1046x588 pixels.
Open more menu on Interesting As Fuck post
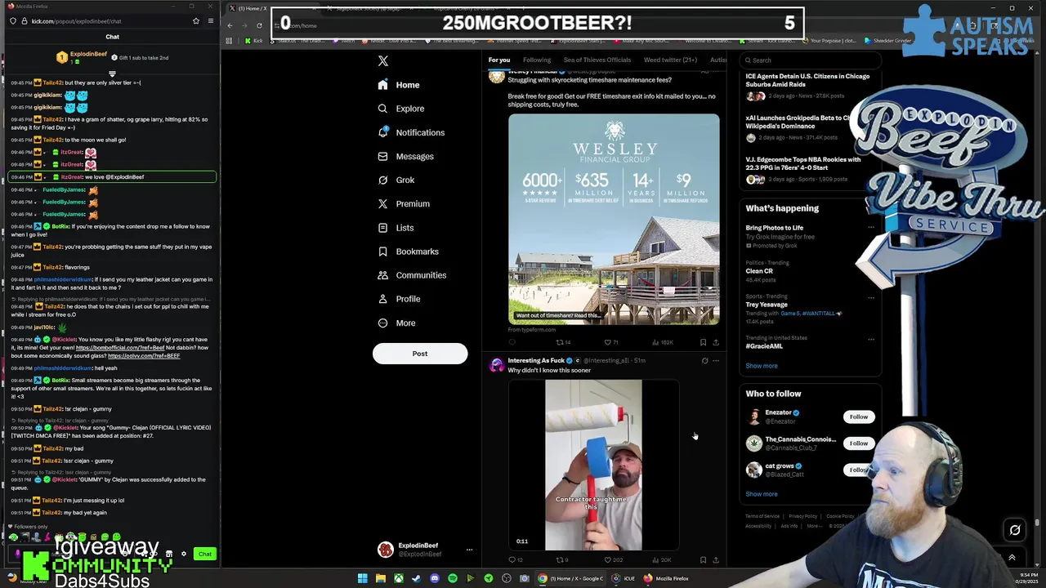(716, 360)
